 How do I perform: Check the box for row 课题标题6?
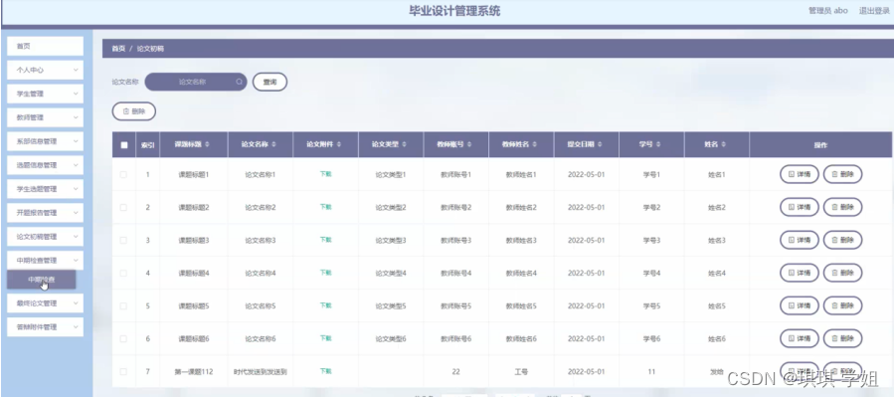coord(123,339)
